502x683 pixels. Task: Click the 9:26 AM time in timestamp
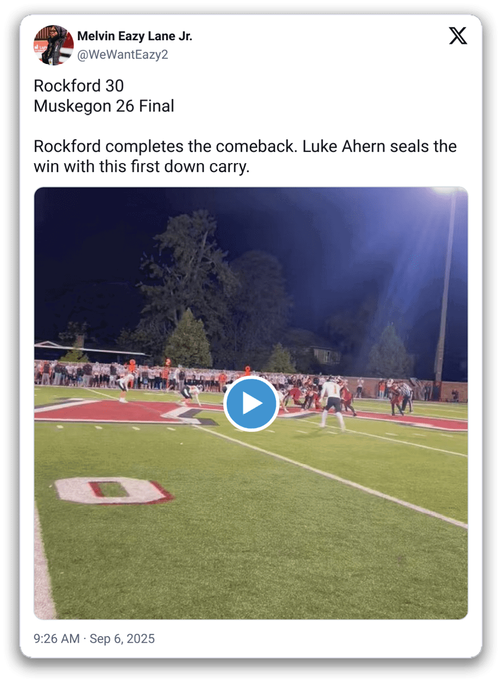coord(56,639)
